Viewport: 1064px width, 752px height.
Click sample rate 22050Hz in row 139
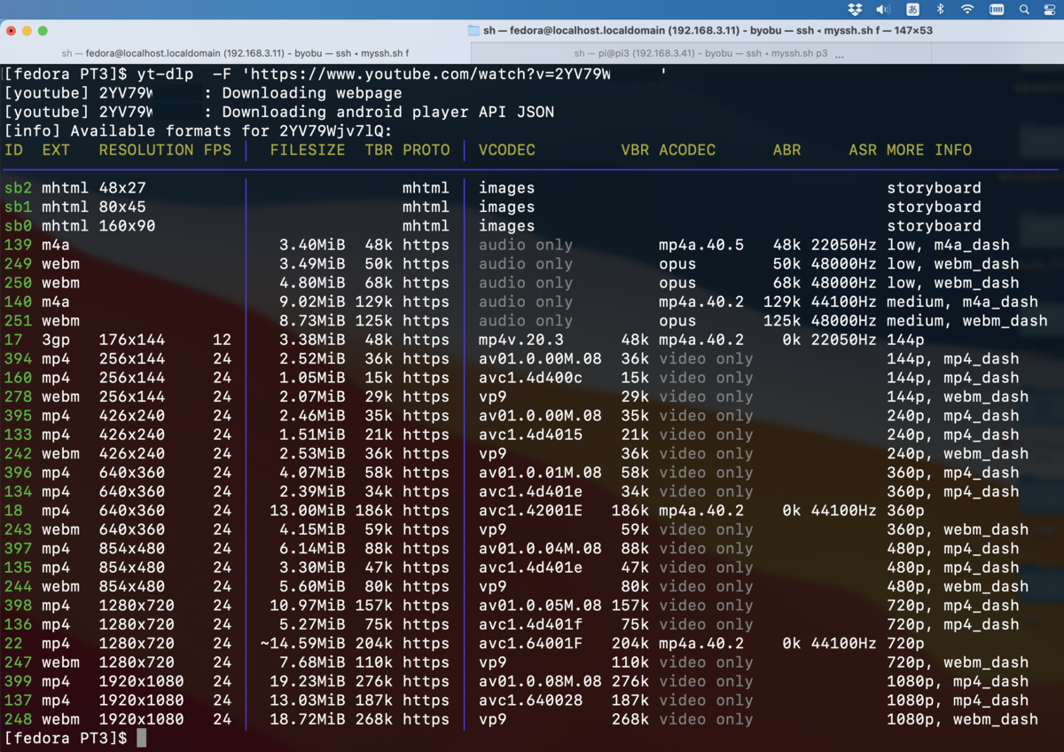pyautogui.click(x=843, y=245)
